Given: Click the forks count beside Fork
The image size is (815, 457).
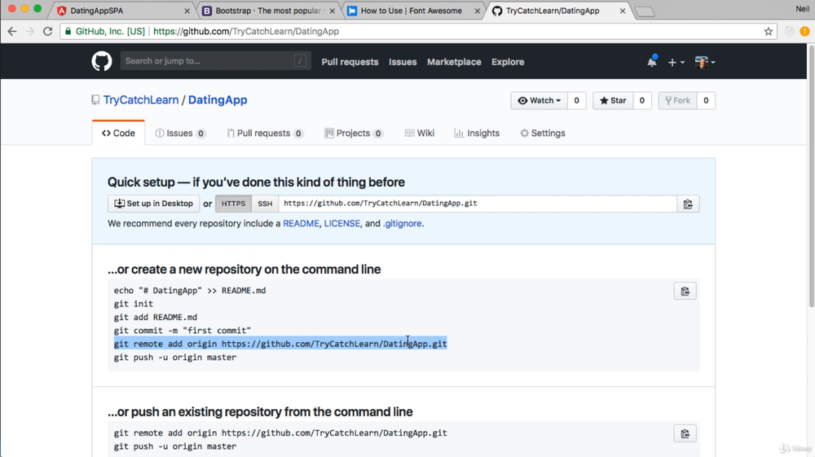Looking at the screenshot, I should pyautogui.click(x=706, y=101).
